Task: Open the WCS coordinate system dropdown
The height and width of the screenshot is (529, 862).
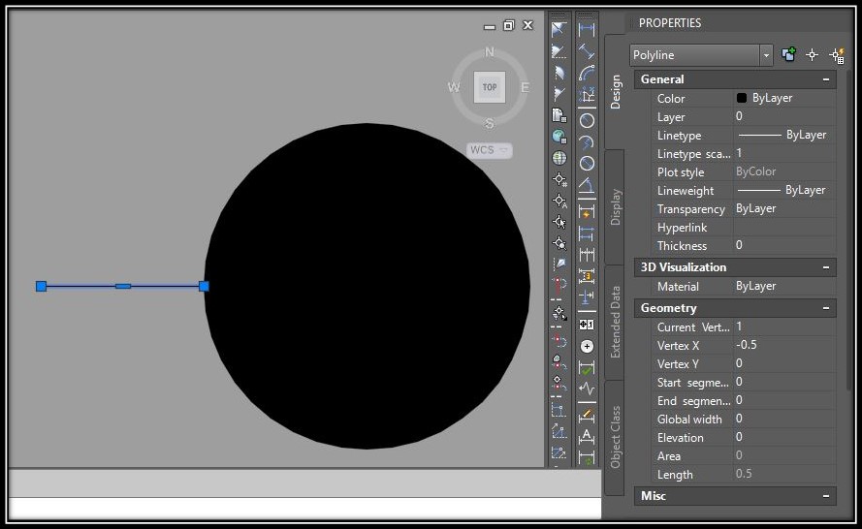Action: [490, 150]
